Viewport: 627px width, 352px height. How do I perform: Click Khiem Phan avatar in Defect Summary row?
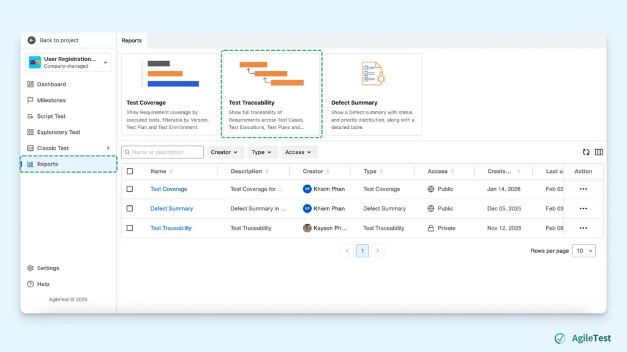pos(307,208)
